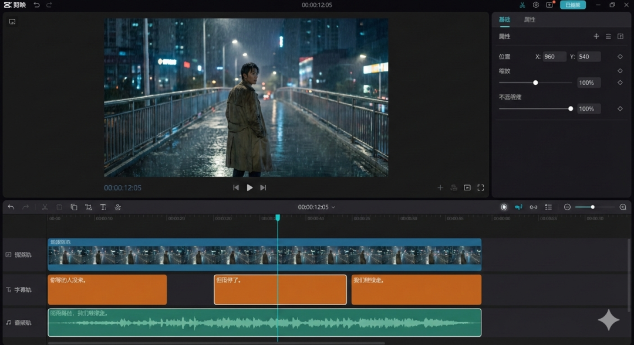Click the opacity slider handle
Screen dimensions: 634x345
[x=571, y=109]
